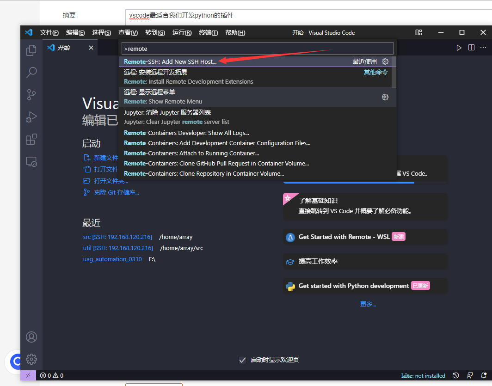Click the command palette list scrollbar
Viewport: 492px width, 386px height.
(394, 72)
